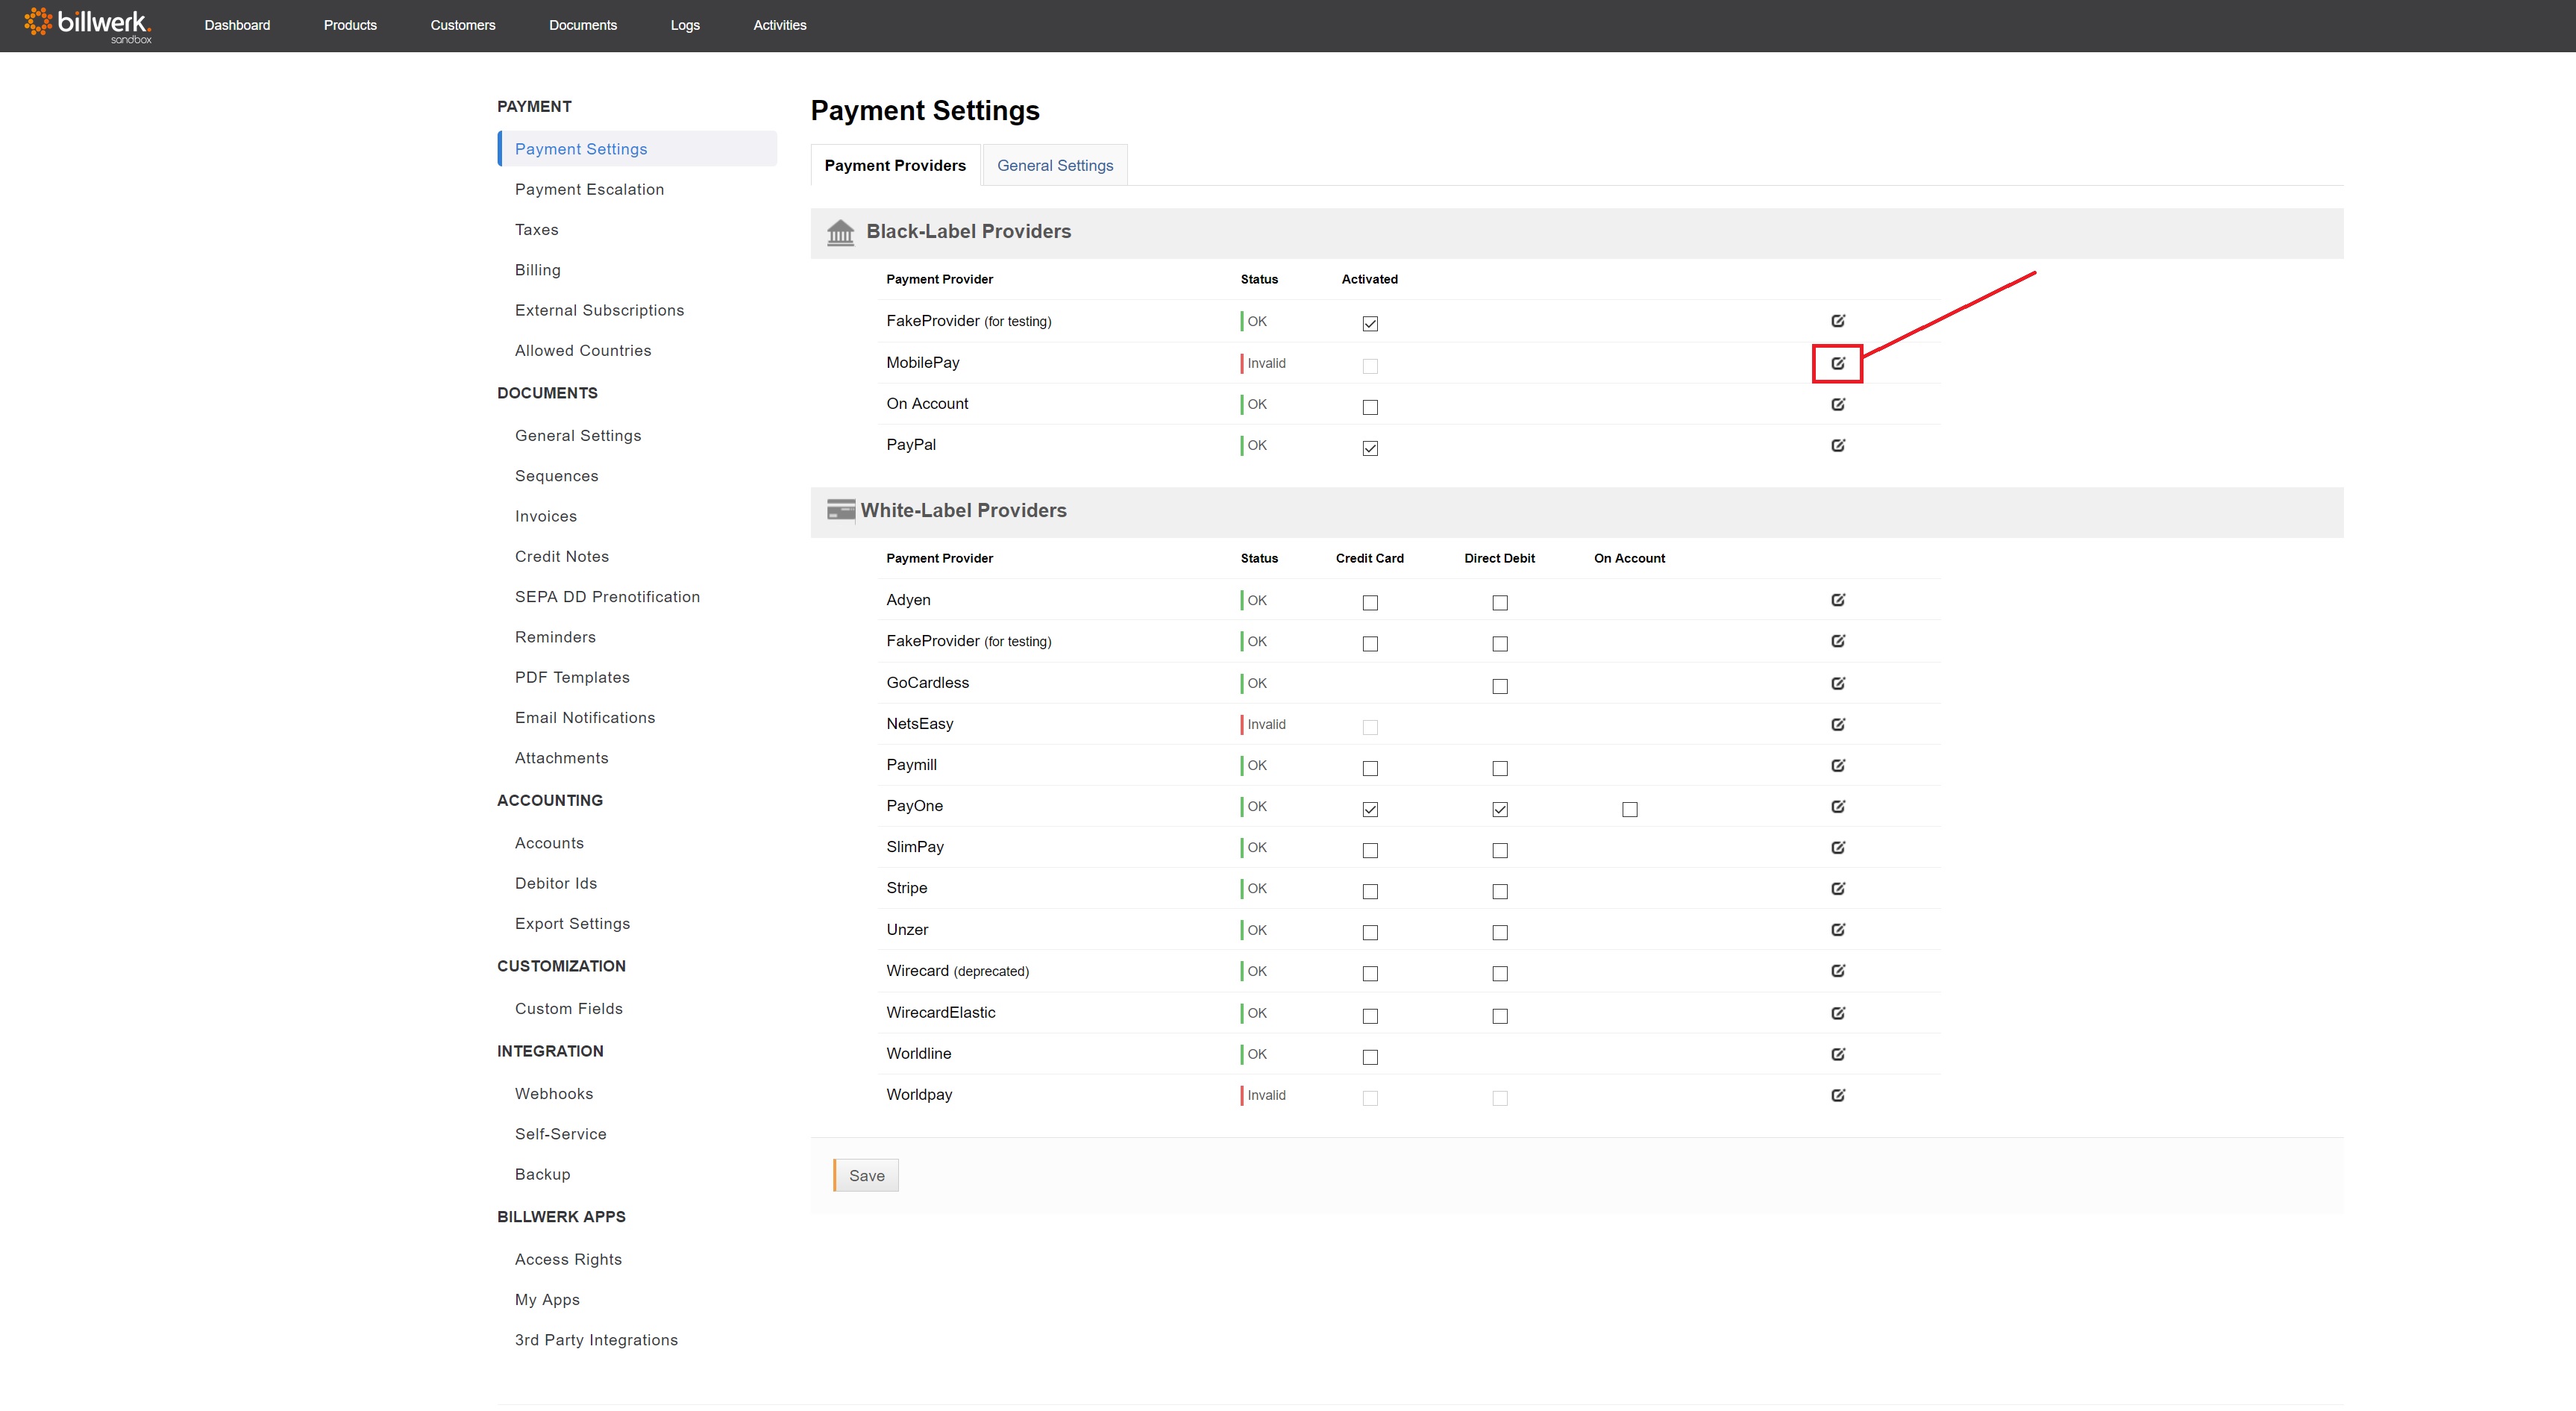The width and height of the screenshot is (2576, 1411).
Task: Toggle GoCardless Direct Debit checkbox
Action: [1500, 686]
